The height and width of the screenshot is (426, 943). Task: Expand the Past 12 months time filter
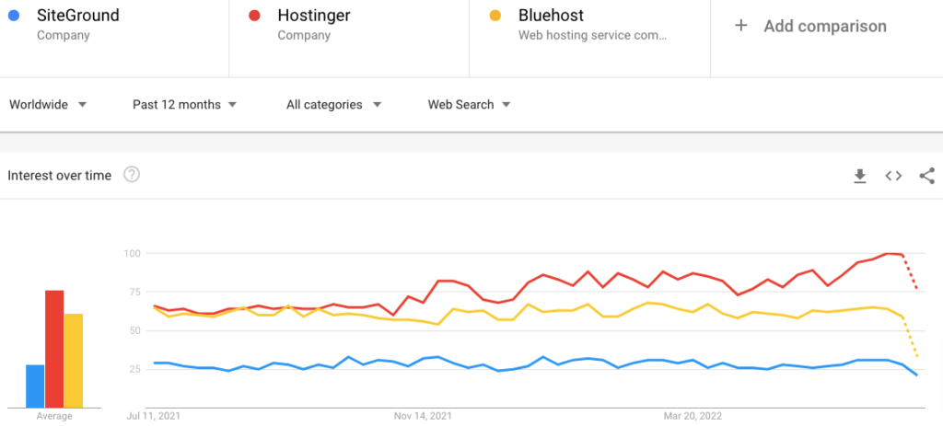point(184,105)
